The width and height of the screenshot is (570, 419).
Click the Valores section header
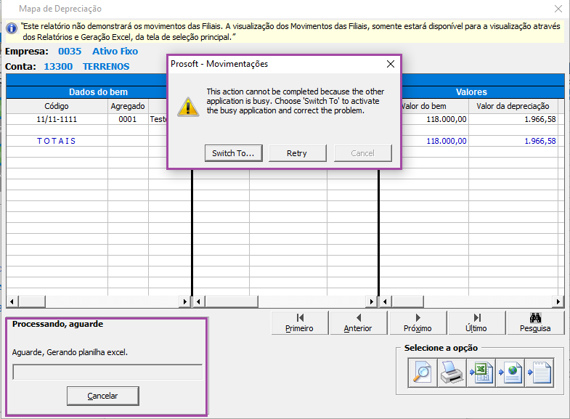[471, 92]
